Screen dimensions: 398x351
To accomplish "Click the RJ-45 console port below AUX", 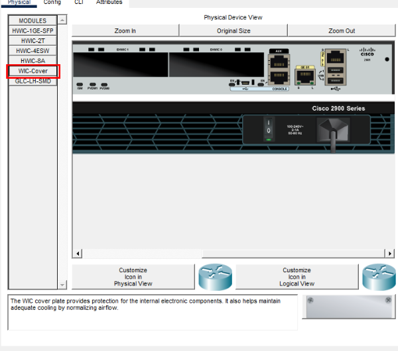I will [x=279, y=77].
